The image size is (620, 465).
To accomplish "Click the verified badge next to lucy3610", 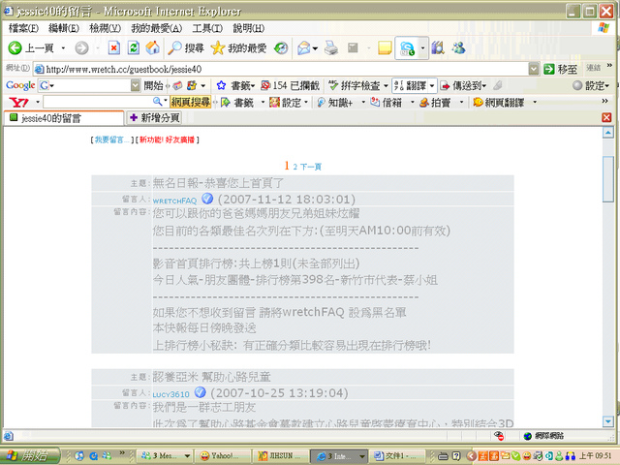I will pos(201,391).
